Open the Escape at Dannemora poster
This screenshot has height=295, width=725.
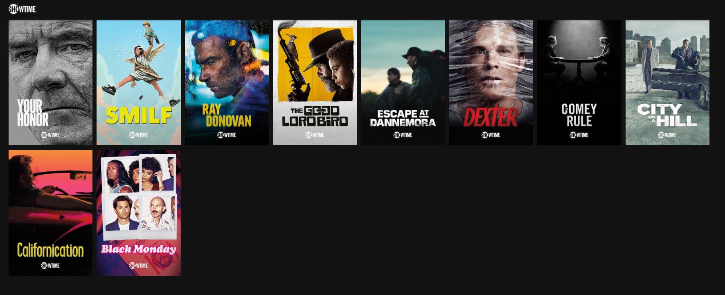pyautogui.click(x=403, y=83)
